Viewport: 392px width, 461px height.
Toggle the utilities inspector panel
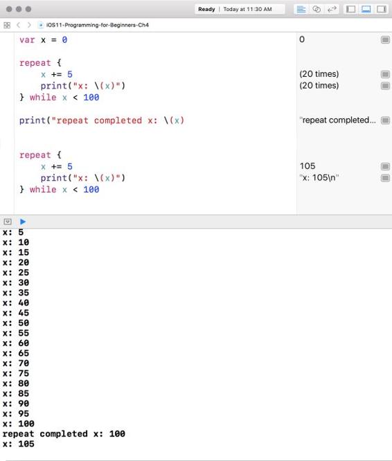(x=382, y=9)
